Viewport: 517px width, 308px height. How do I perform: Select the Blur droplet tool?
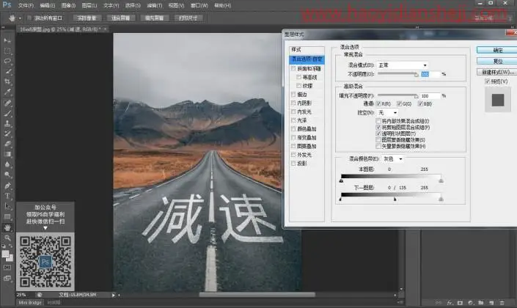tap(7, 164)
